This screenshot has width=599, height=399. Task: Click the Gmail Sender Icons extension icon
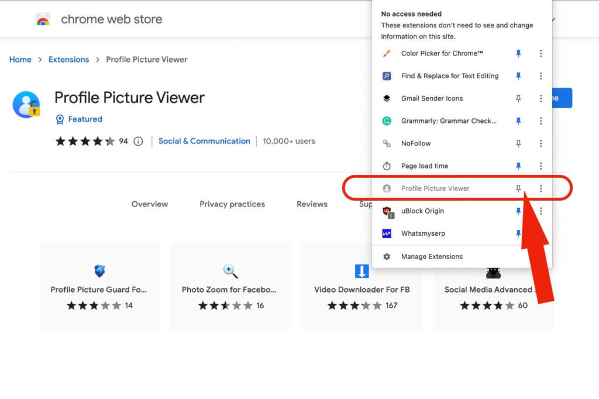pyautogui.click(x=387, y=99)
